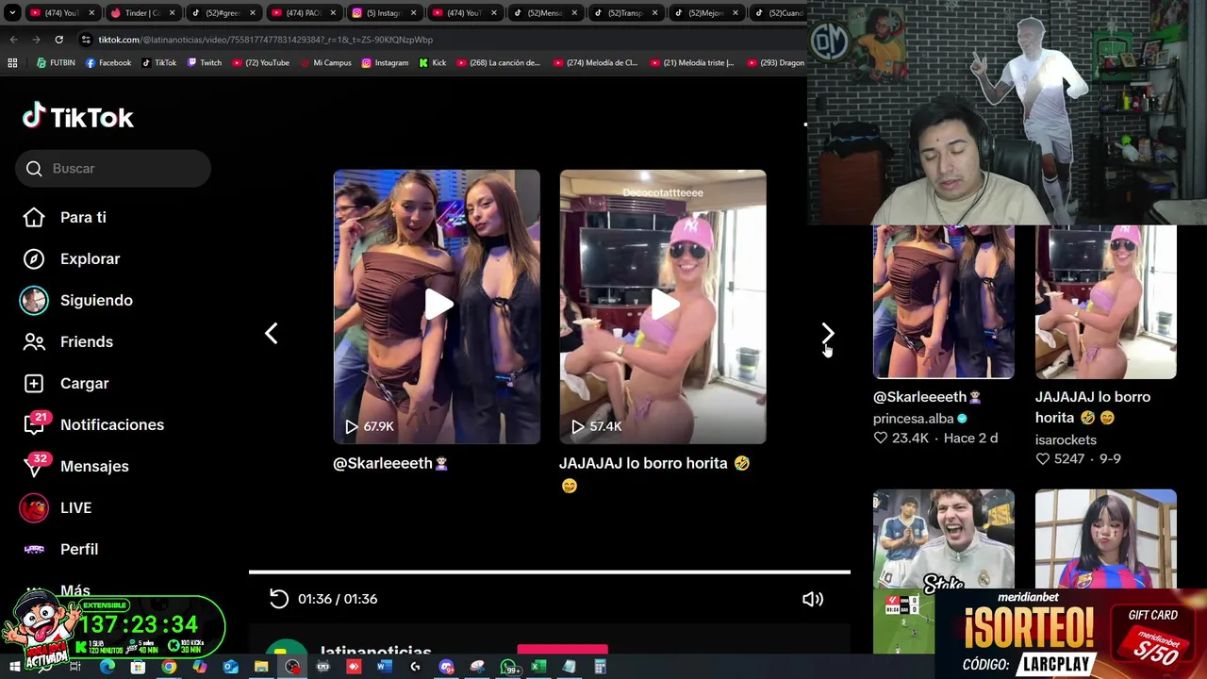
Task: Show previous suggested videos with left arrow
Action: (271, 333)
